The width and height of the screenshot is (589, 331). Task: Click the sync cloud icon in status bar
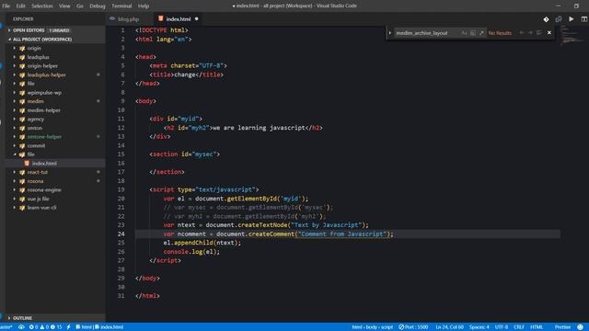21,327
